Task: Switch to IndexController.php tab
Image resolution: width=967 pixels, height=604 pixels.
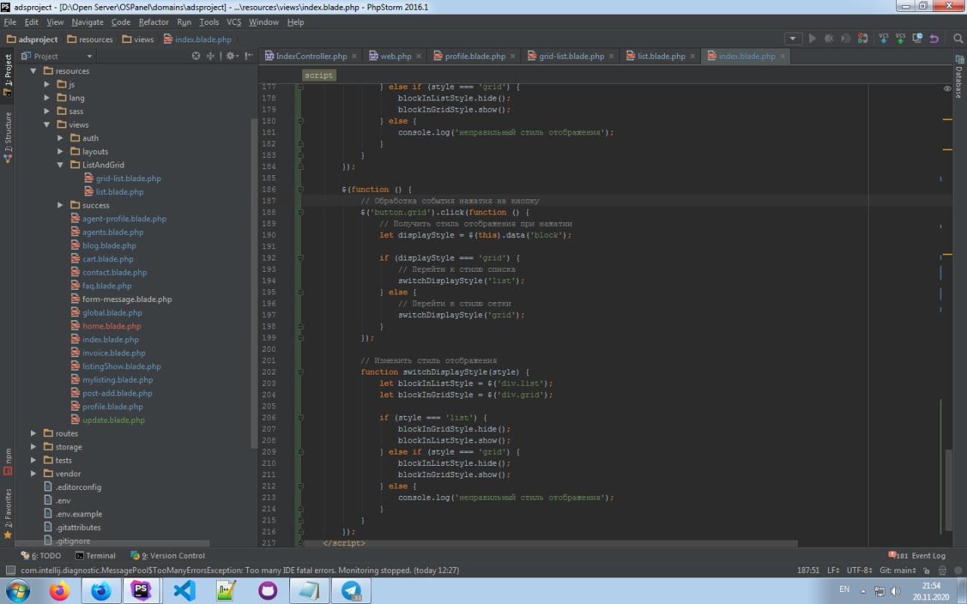Action: [306, 56]
